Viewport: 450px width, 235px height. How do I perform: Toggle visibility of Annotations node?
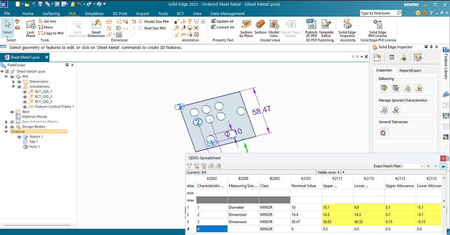pyautogui.click(x=19, y=87)
